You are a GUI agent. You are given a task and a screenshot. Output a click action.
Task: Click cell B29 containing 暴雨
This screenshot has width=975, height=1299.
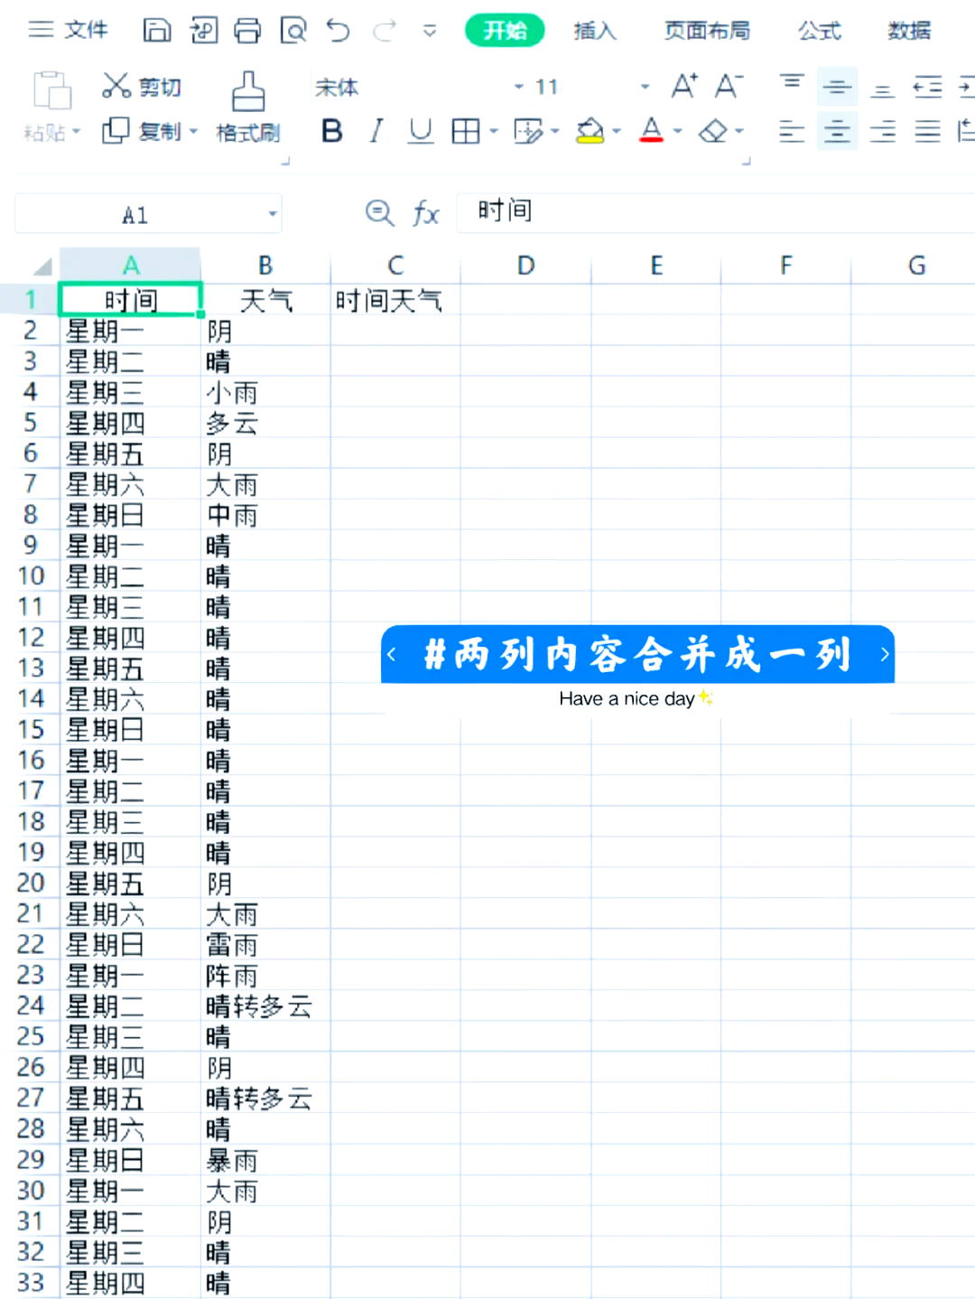coord(265,1160)
